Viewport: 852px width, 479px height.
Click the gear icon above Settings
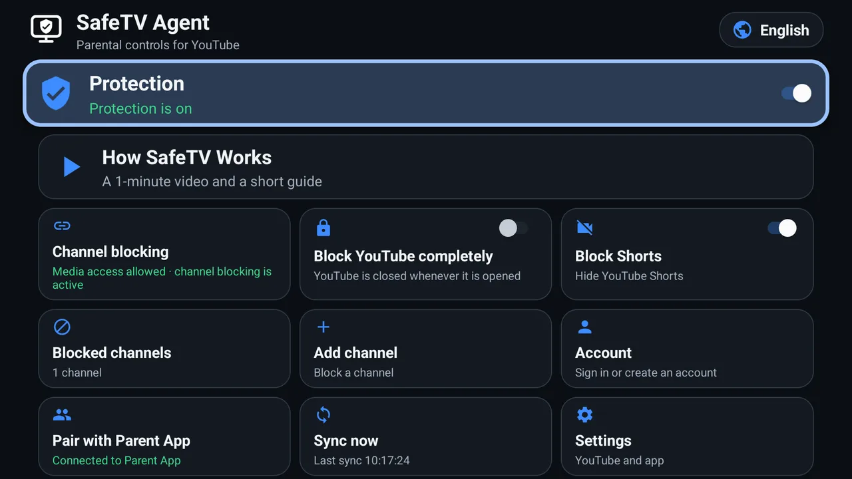tap(584, 414)
